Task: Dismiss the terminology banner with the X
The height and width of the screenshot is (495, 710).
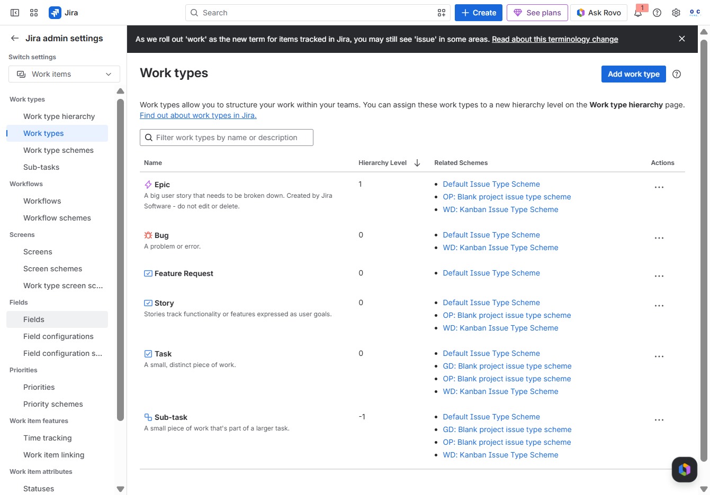Action: tap(682, 39)
